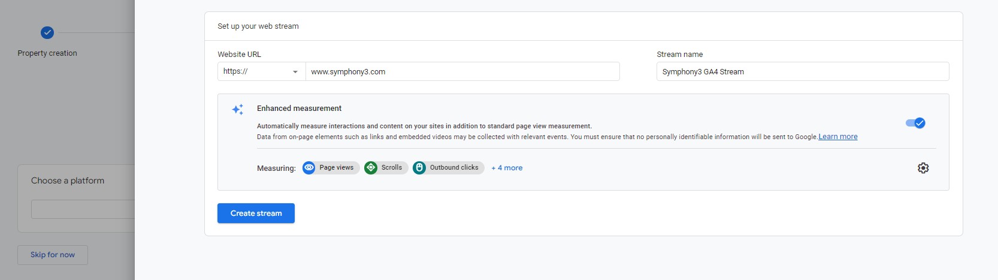Open the https:// protocol dropdown
This screenshot has width=998, height=280.
[x=261, y=71]
